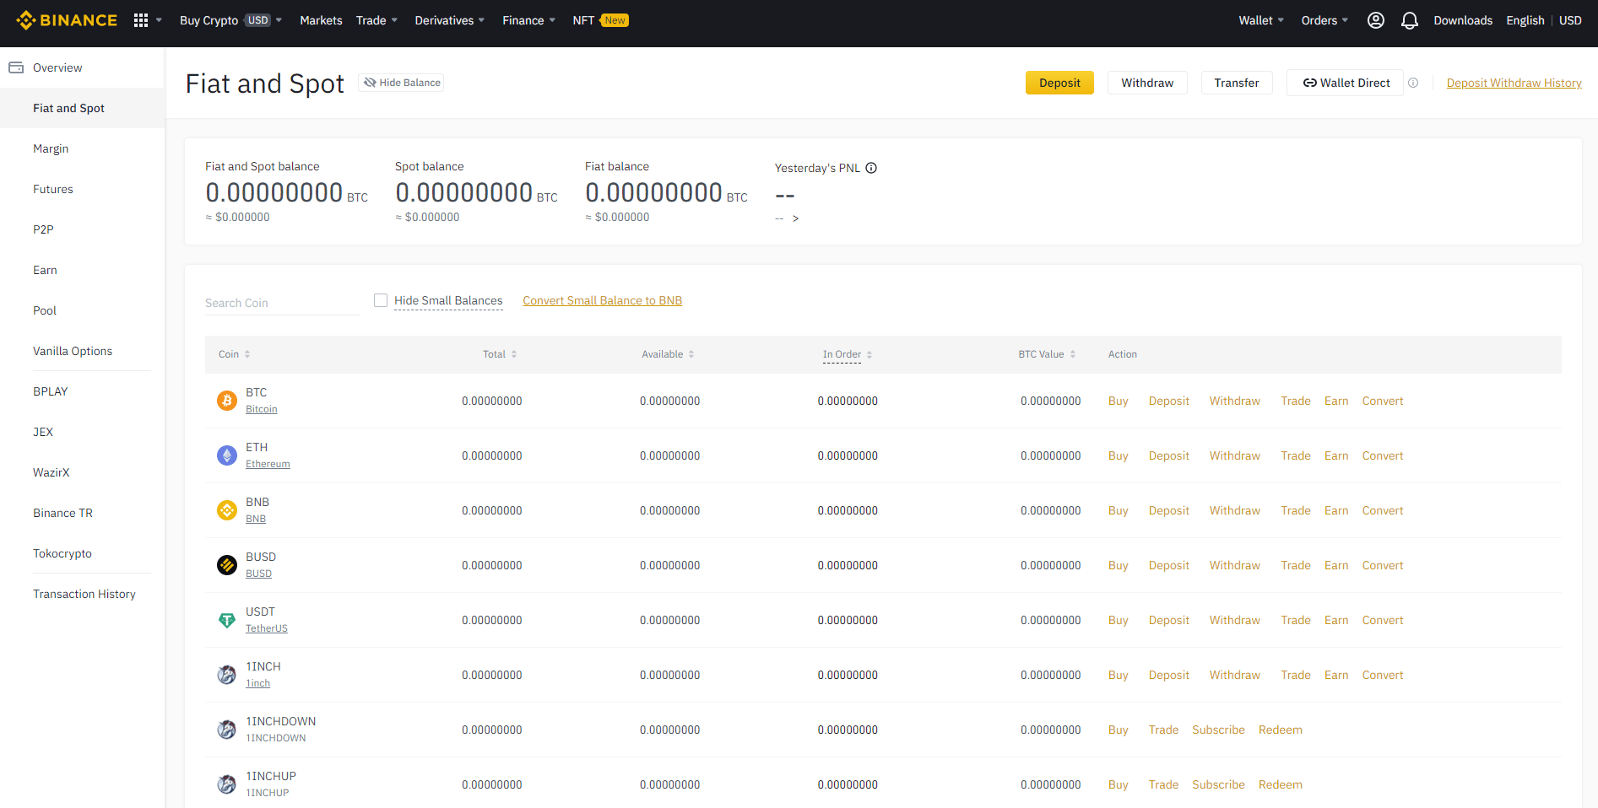Screen dimensions: 1598x808
Task: Click the 1INCHUP coin icon
Action: click(x=227, y=784)
